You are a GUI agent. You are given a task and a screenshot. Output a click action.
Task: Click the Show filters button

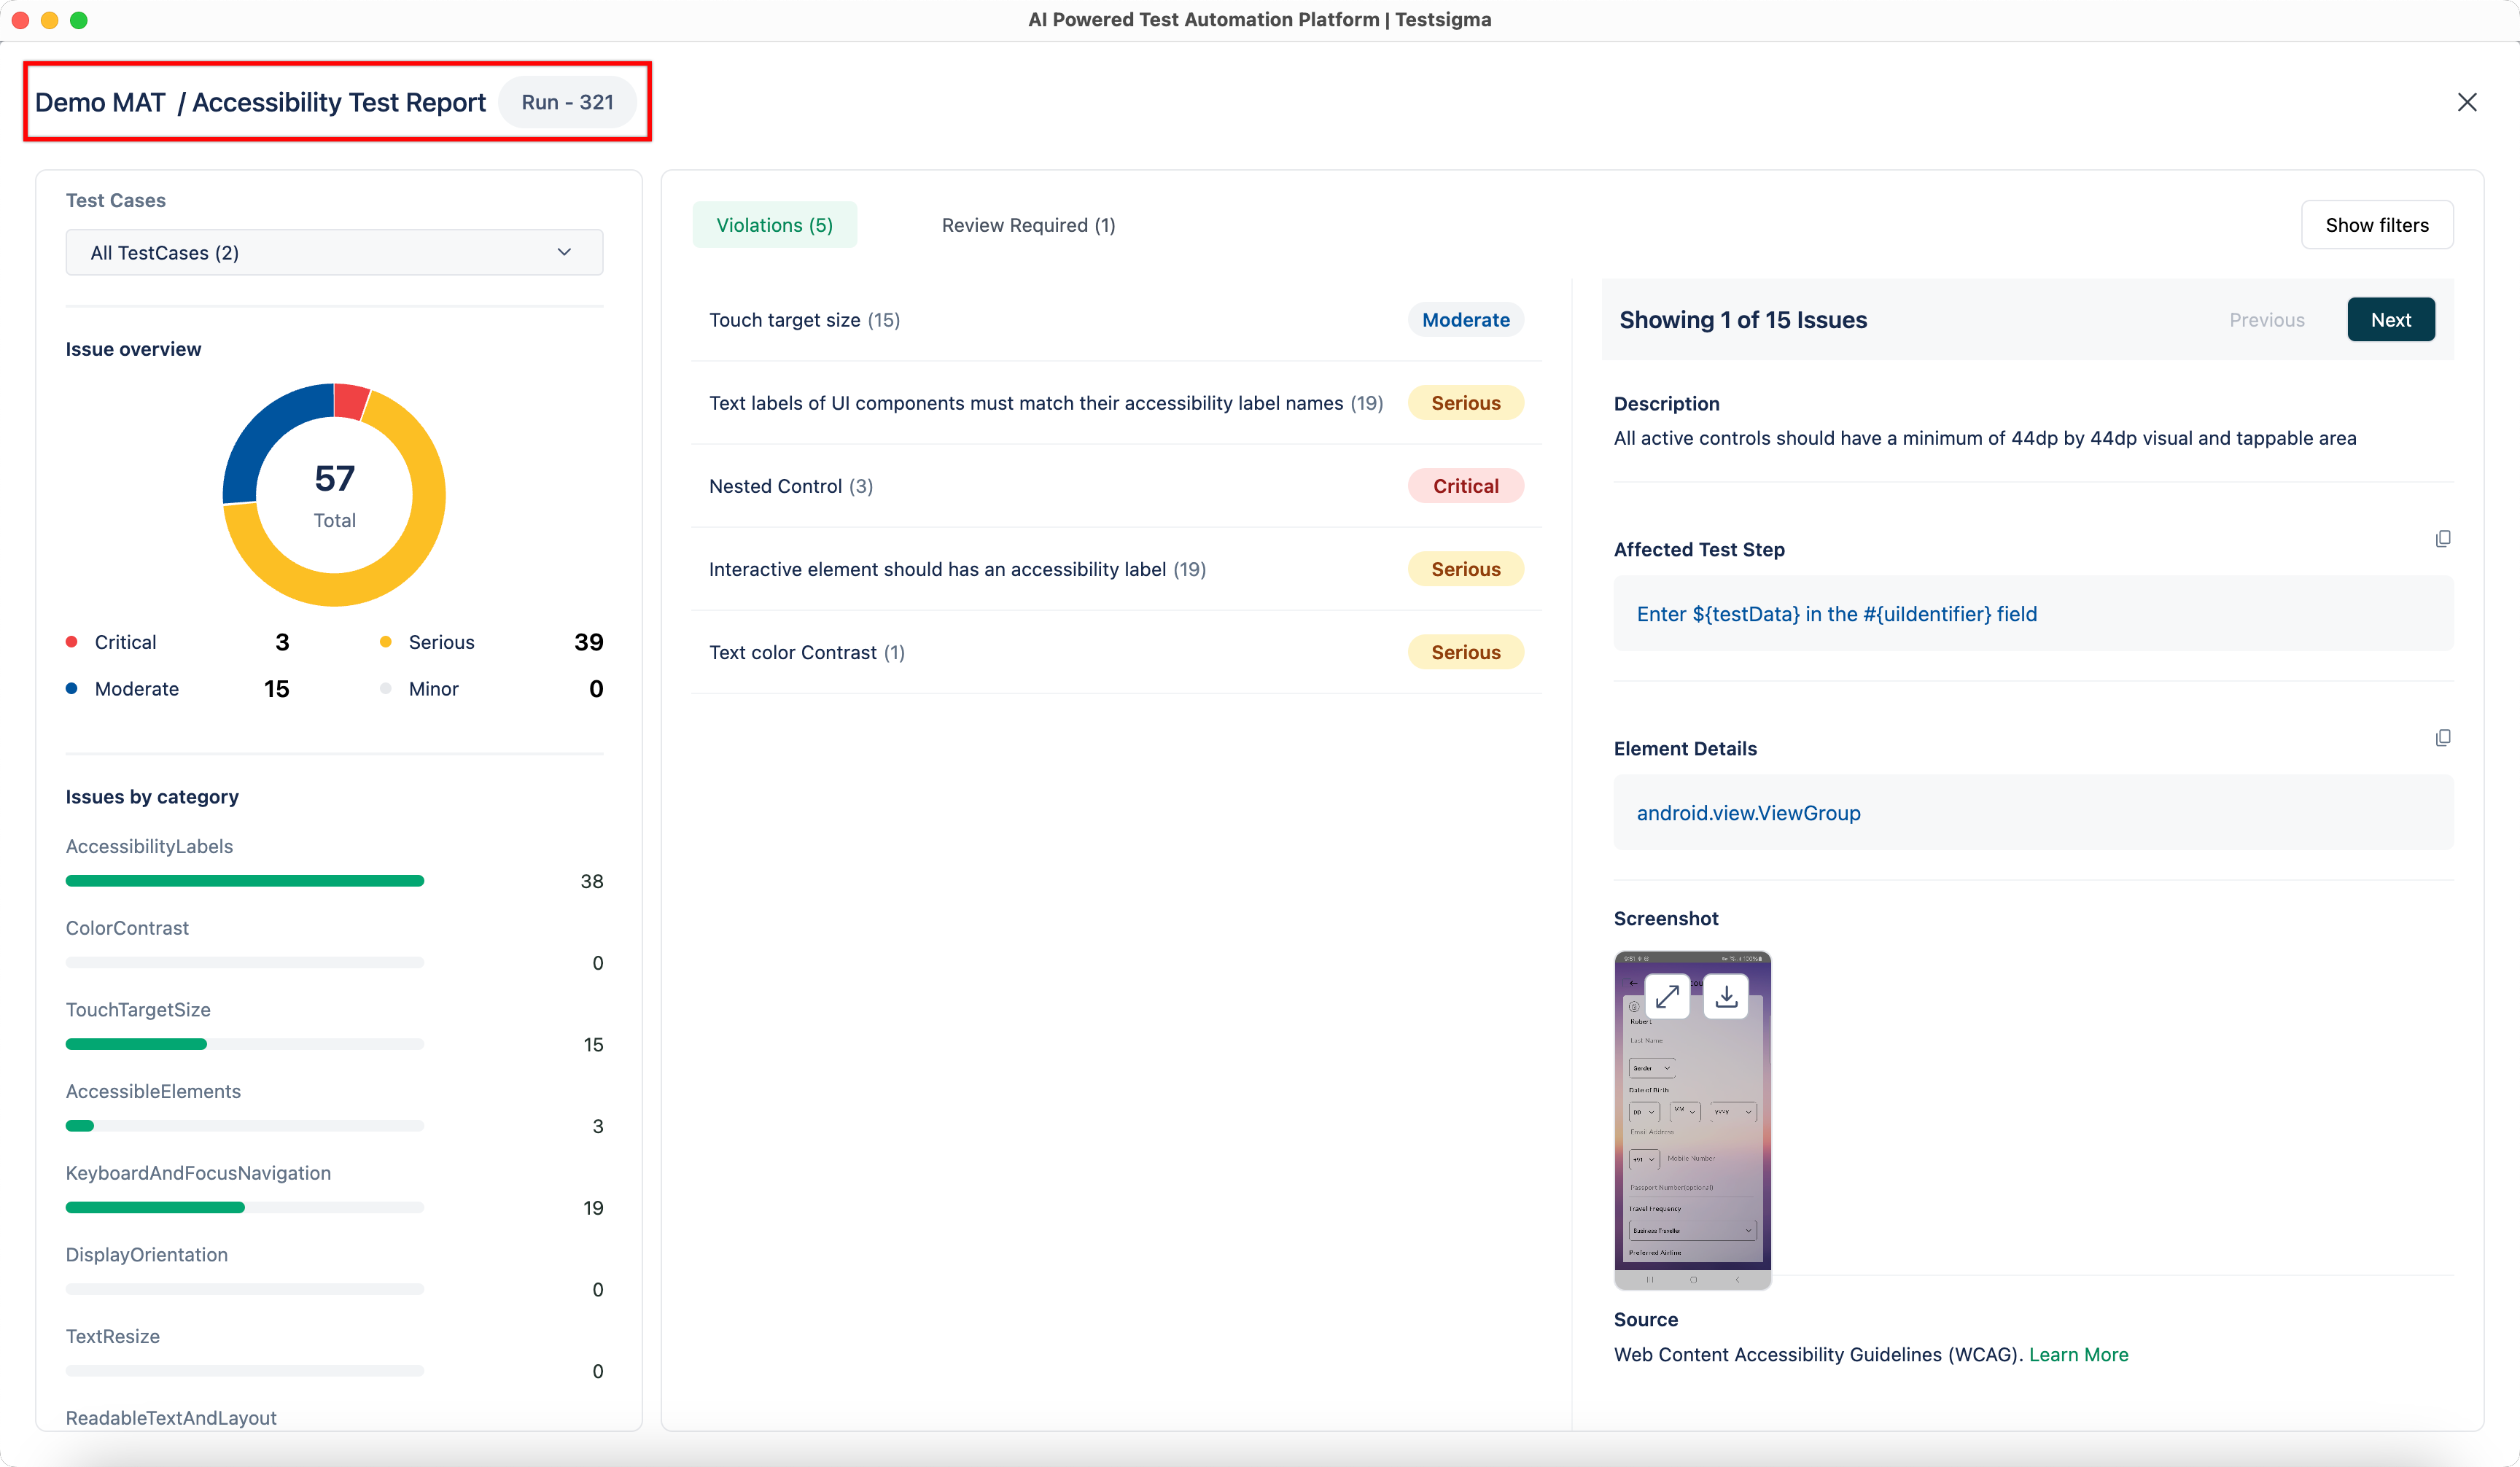[x=2376, y=225]
